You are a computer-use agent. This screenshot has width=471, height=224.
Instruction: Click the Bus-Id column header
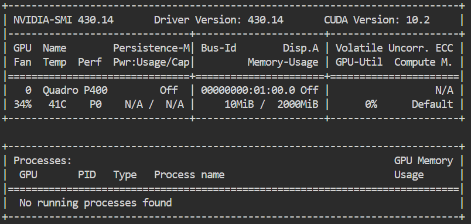point(219,48)
